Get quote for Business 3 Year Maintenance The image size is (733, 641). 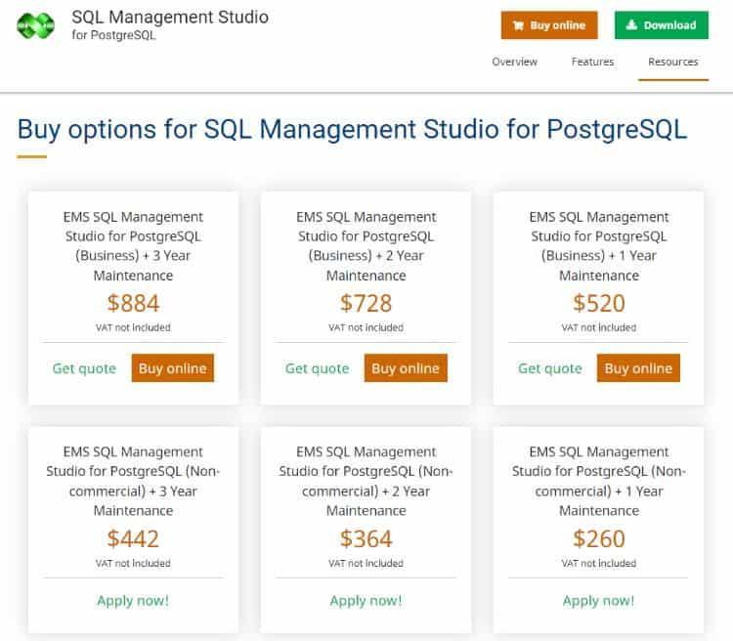84,368
